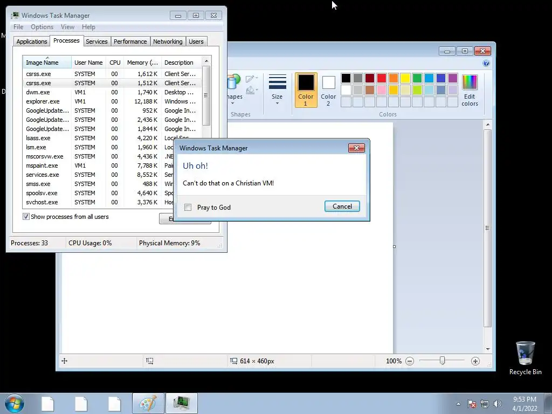Image resolution: width=552 pixels, height=414 pixels.
Task: Select the explorer.exe process row
Action: click(x=112, y=101)
